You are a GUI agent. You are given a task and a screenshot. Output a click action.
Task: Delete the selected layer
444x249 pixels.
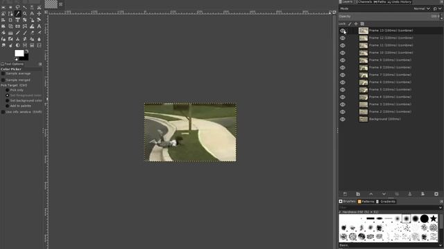(436, 194)
